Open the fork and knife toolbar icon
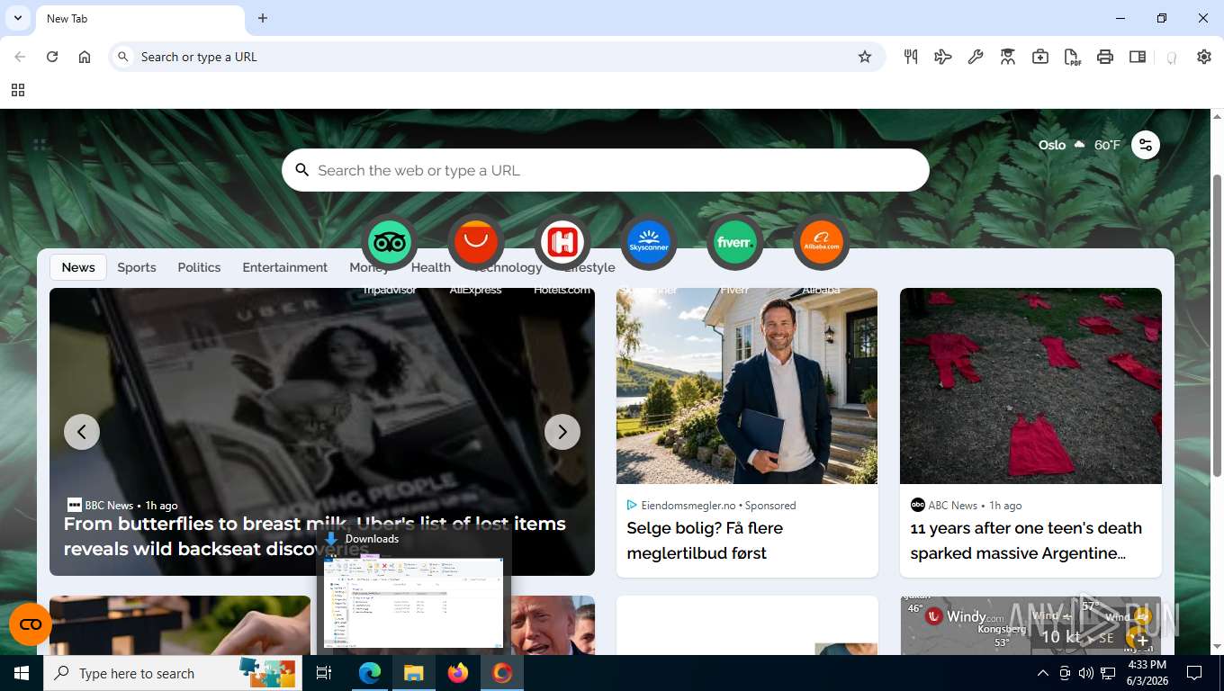1224x691 pixels. [911, 57]
